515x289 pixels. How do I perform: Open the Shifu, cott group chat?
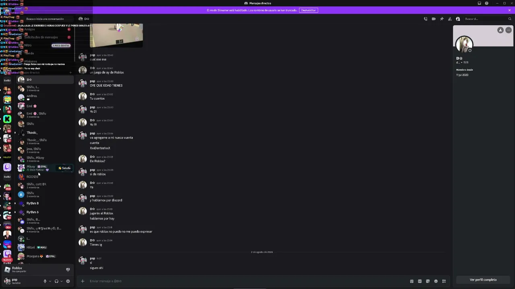45,185
